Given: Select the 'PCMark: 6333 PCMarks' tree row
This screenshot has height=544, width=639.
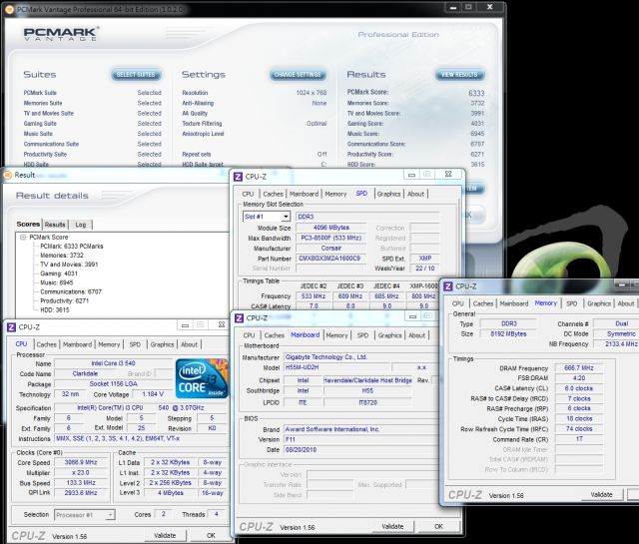Looking at the screenshot, I should point(72,247).
